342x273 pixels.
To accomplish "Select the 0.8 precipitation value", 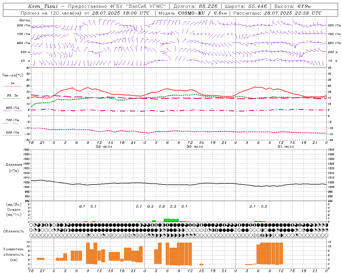I will (x=162, y=206).
